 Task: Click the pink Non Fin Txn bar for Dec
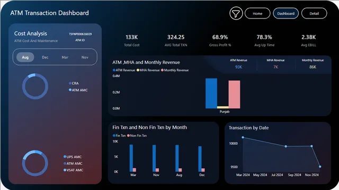click(x=203, y=170)
